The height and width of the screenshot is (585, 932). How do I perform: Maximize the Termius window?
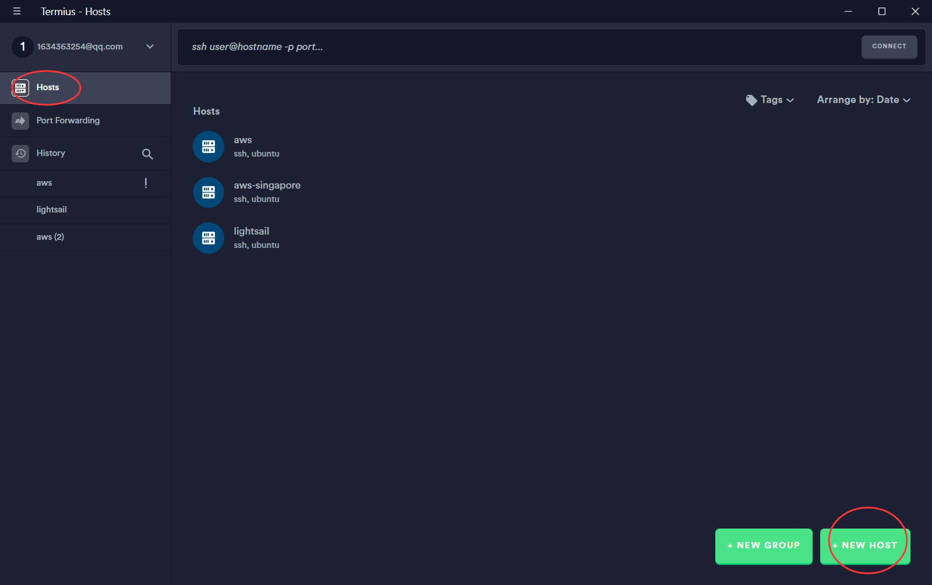pos(882,11)
